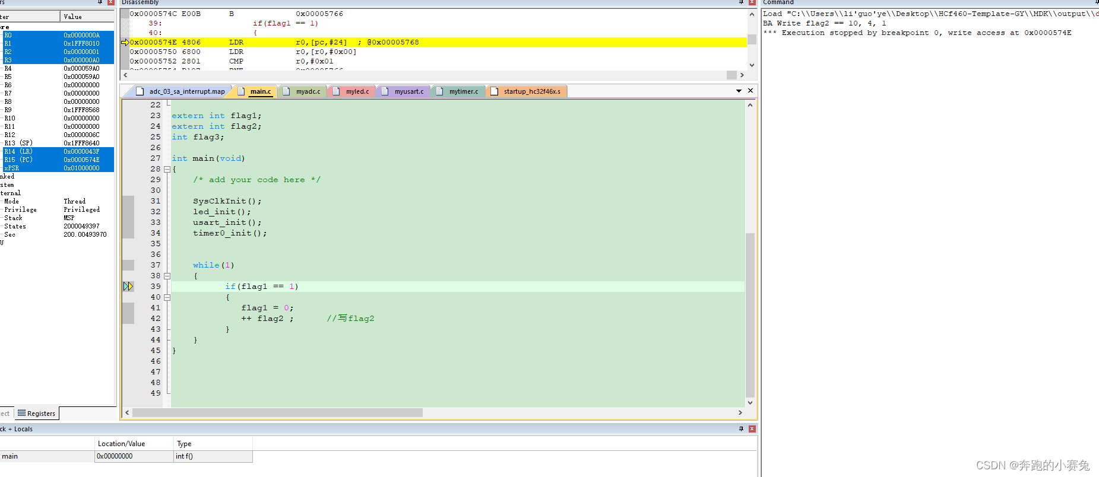Image resolution: width=1099 pixels, height=477 pixels.
Task: Click the current-line arrow marker at line 39
Action: (x=128, y=287)
